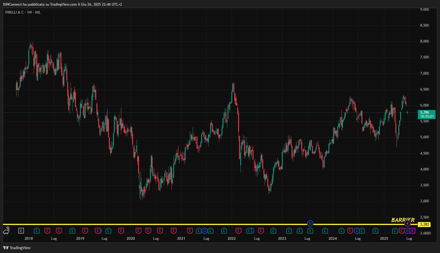
Task: Open the red E marker just after 2022
Action: 238,231
